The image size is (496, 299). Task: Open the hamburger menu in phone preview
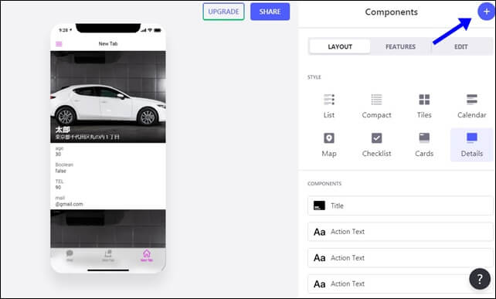point(59,44)
